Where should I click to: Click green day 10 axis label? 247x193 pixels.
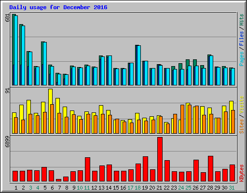tap(80, 188)
